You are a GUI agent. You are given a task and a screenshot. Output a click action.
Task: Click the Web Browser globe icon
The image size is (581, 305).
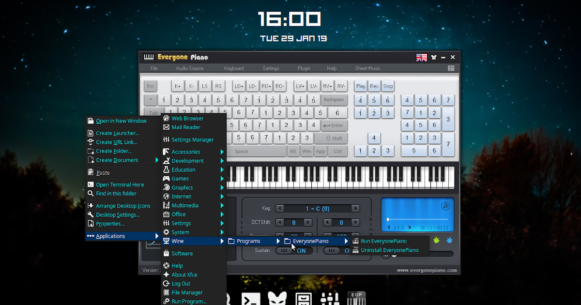click(x=166, y=118)
